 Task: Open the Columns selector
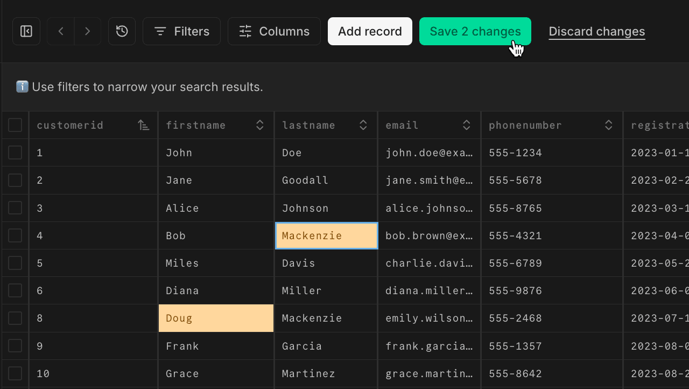coord(274,31)
